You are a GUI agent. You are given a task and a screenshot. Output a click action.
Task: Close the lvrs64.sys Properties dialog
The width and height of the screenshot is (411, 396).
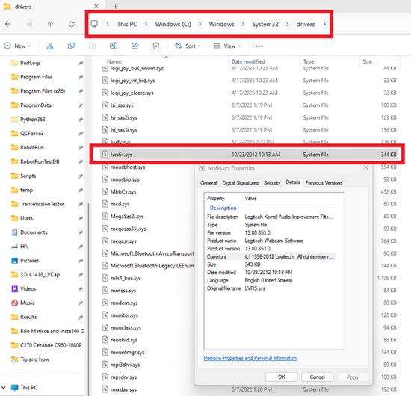pos(366,167)
